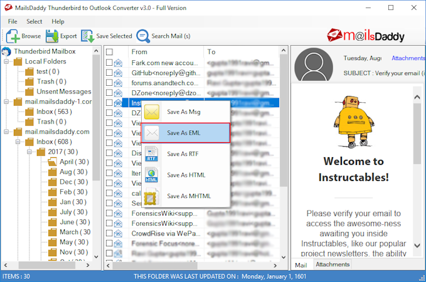The image size is (426, 282).
Task: Click the mail list scroll-down arrow
Action: tap(284, 257)
